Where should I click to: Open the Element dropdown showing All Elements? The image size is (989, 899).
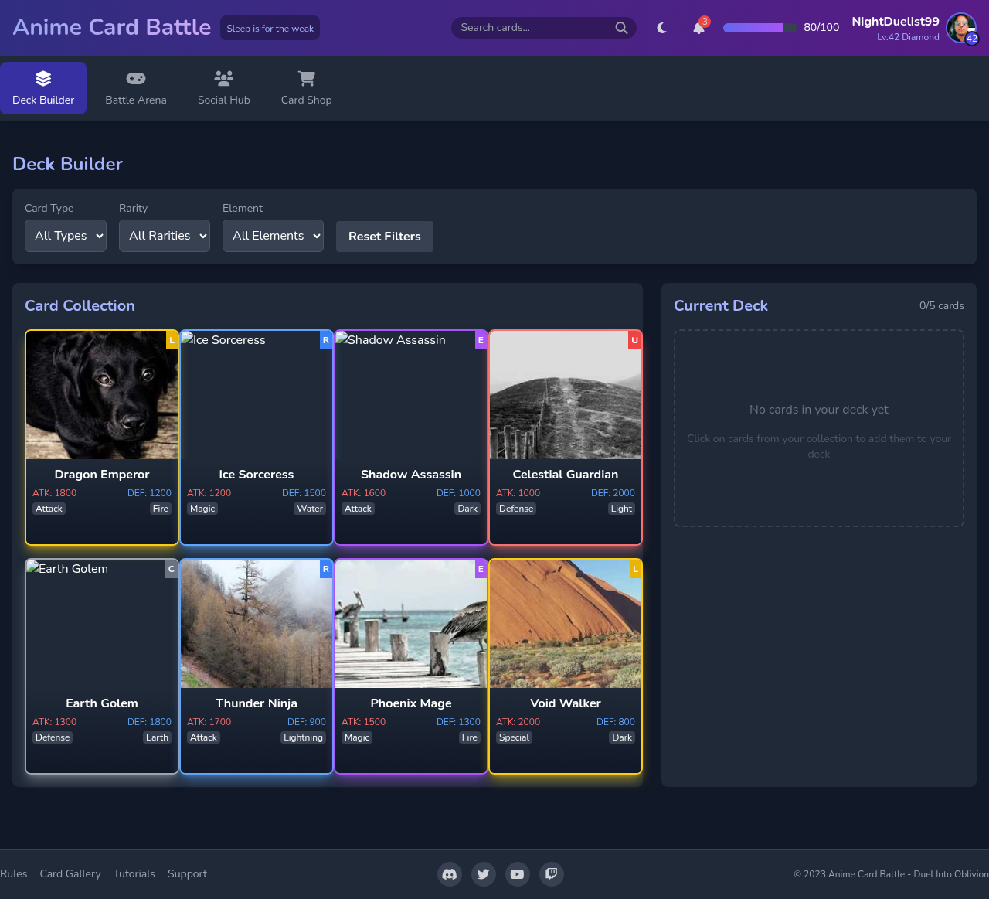[x=273, y=236]
